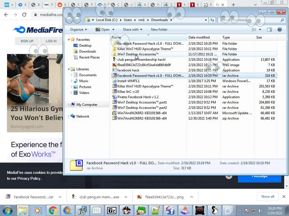Open the Organize menu
The height and width of the screenshot is (216, 289).
(x=78, y=30)
